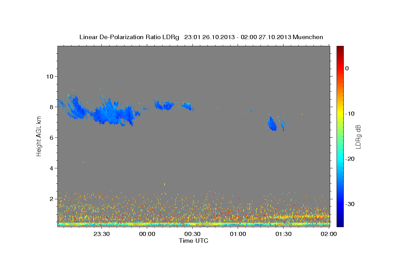Click the 'Height AGL km' axis label
Screen dimensions: 408x272
click(39, 137)
